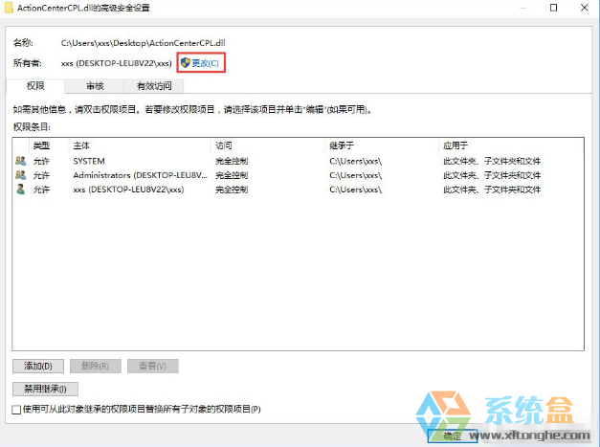This screenshot has height=447, width=600.
Task: Click the single user icon on xxs row
Action: (x=21, y=190)
